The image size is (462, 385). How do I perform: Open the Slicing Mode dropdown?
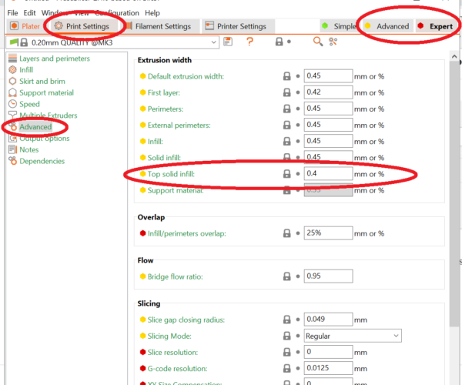click(x=353, y=336)
